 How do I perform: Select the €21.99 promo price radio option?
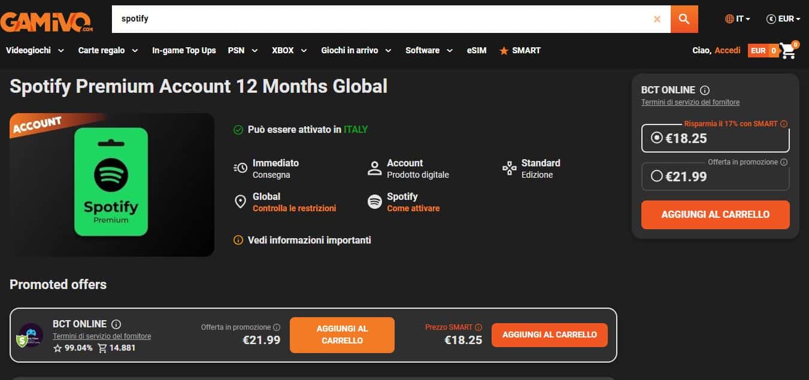click(x=656, y=176)
